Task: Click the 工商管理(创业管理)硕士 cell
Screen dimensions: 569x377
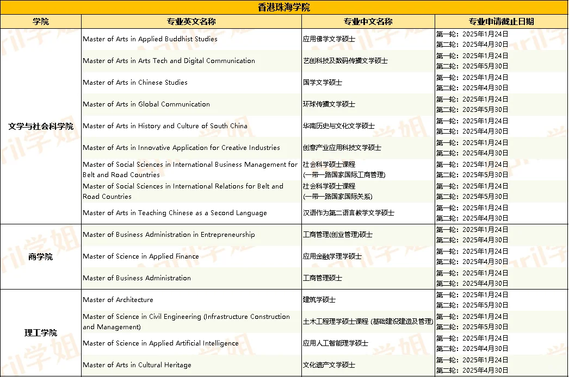Action: point(368,235)
